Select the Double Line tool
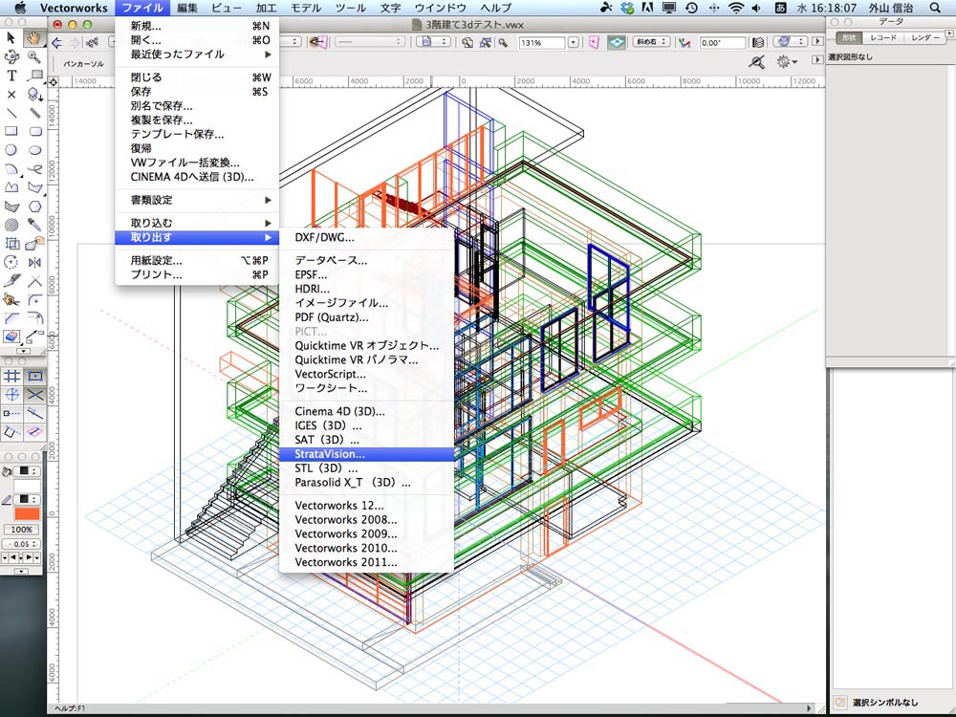The height and width of the screenshot is (717, 956). (34, 113)
